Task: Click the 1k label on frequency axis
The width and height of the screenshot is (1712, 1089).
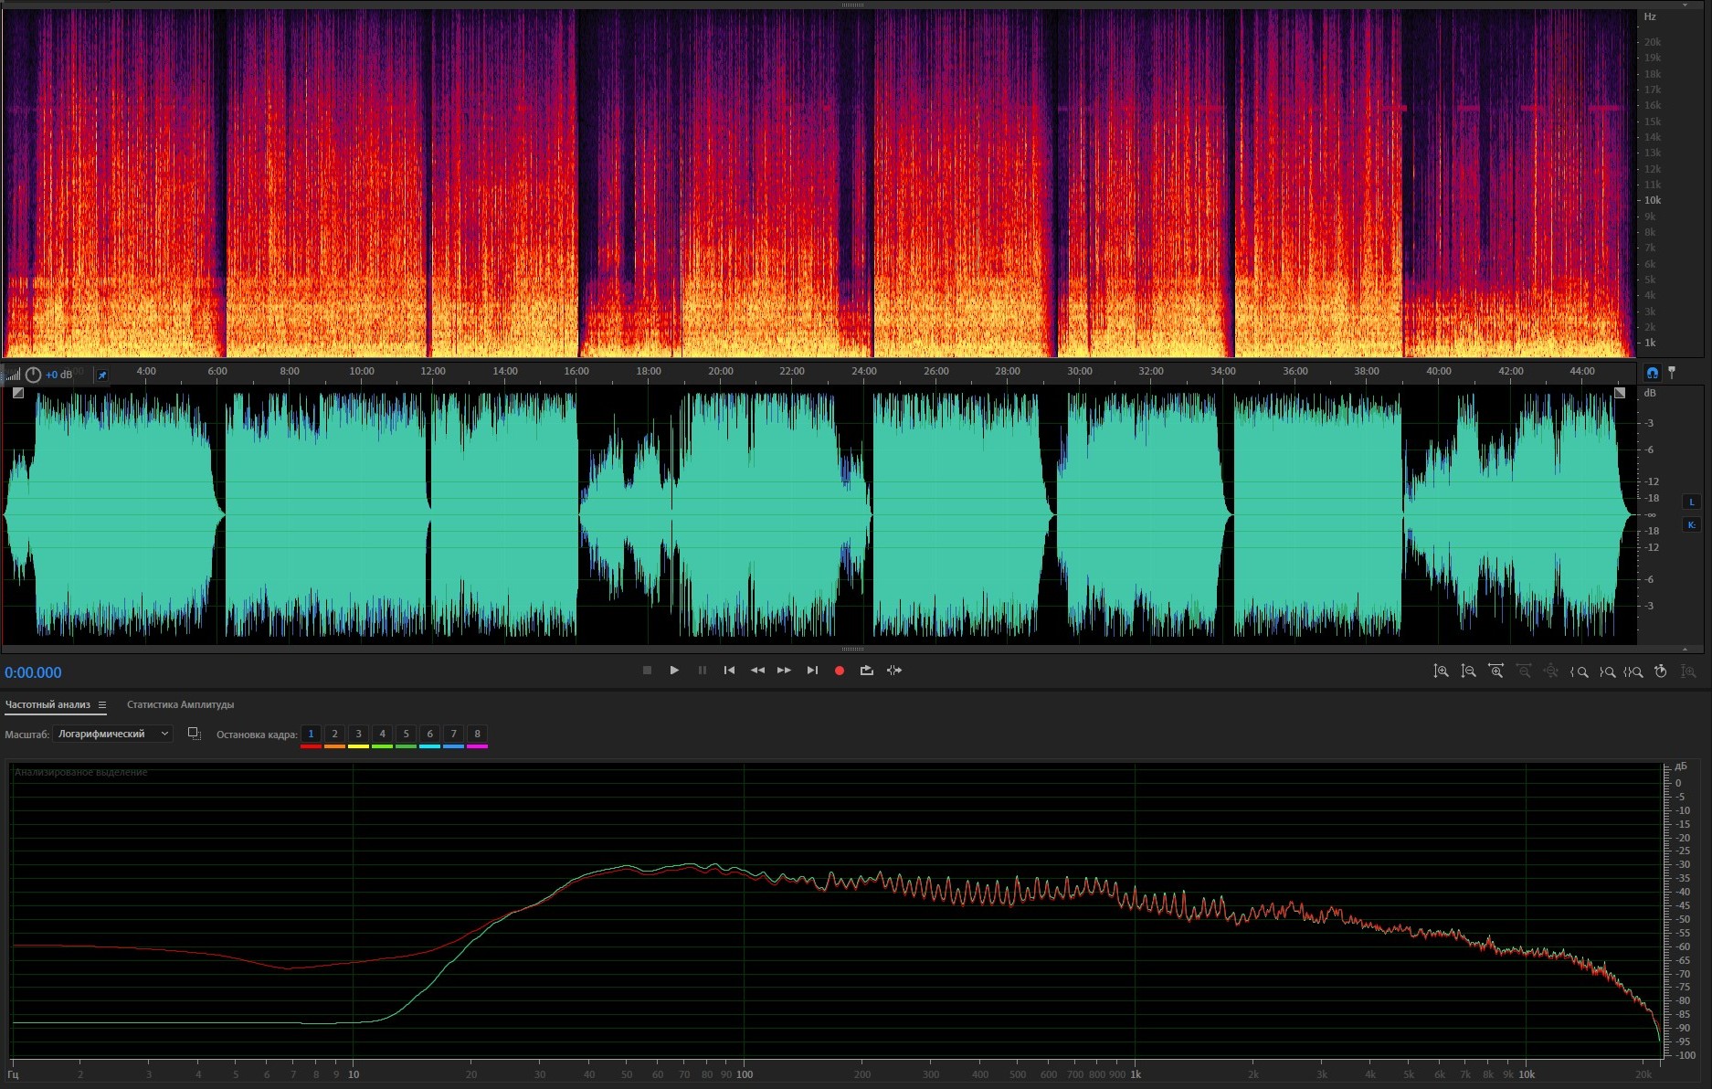Action: 1136,1074
